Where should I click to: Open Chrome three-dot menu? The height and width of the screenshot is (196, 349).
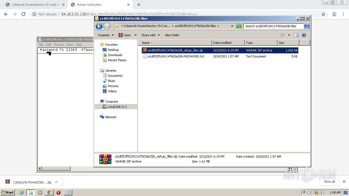pyautogui.click(x=343, y=14)
